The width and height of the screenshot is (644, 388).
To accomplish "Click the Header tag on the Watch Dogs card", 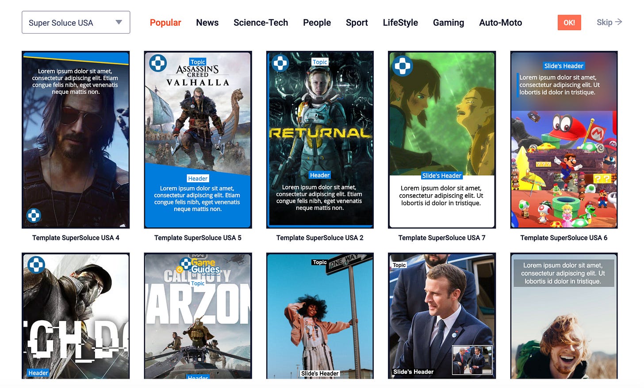I will pyautogui.click(x=38, y=373).
